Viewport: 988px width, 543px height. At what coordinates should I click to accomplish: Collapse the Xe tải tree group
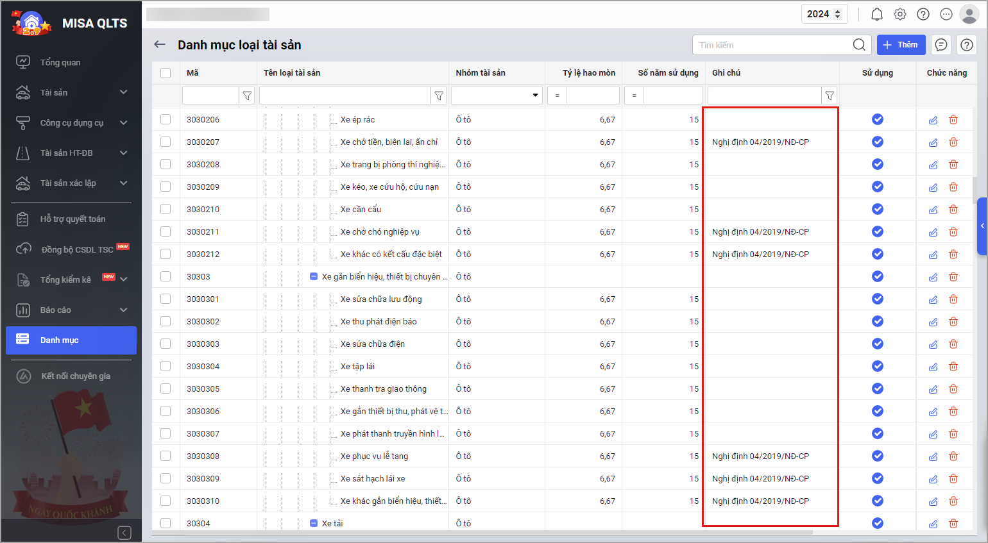point(314,523)
